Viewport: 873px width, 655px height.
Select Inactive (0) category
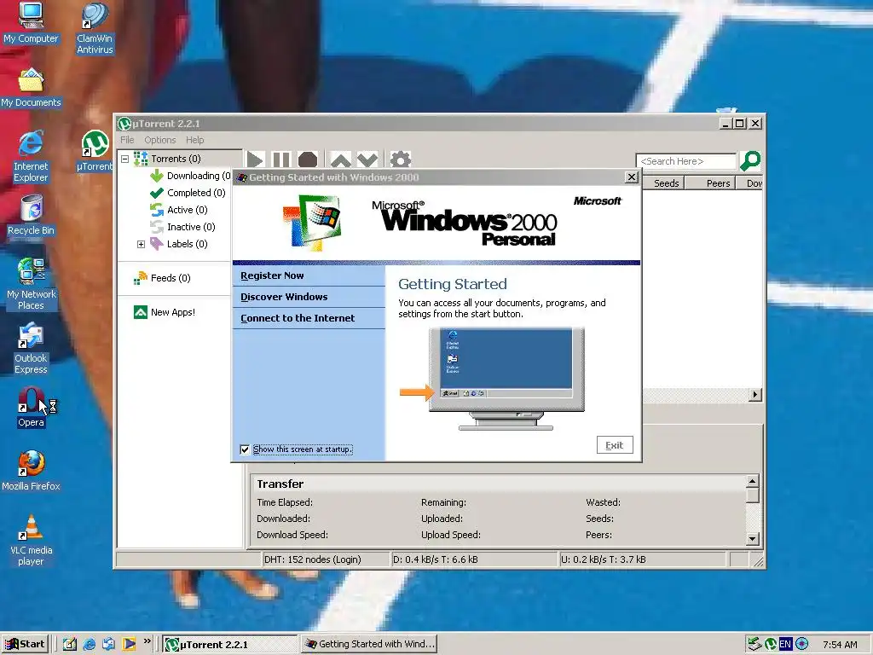(x=182, y=227)
